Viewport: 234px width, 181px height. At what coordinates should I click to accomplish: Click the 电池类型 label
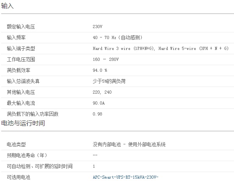(x=16, y=144)
